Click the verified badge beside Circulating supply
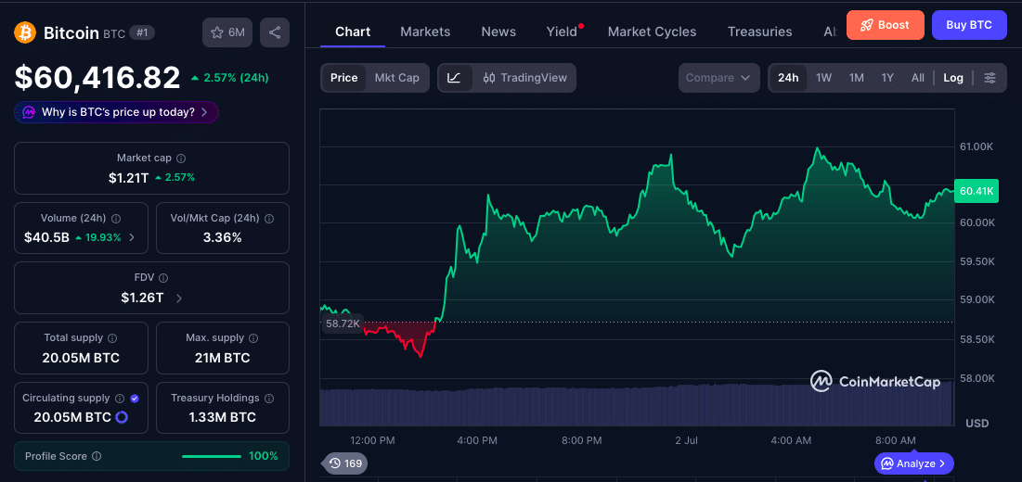This screenshot has width=1022, height=482. (x=135, y=398)
